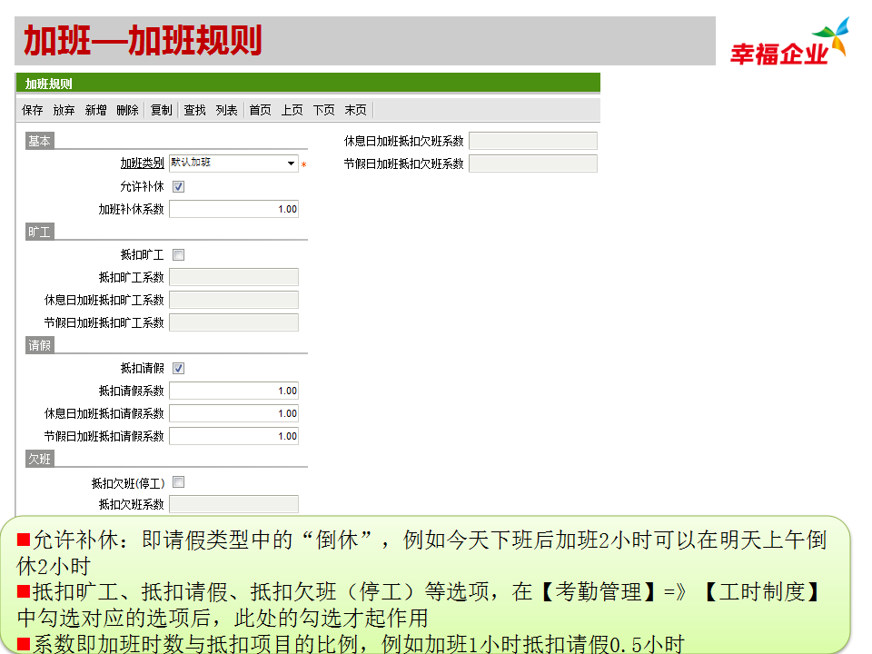Click the 删除 toolbar button
Screen dimensions: 872x654
127,110
